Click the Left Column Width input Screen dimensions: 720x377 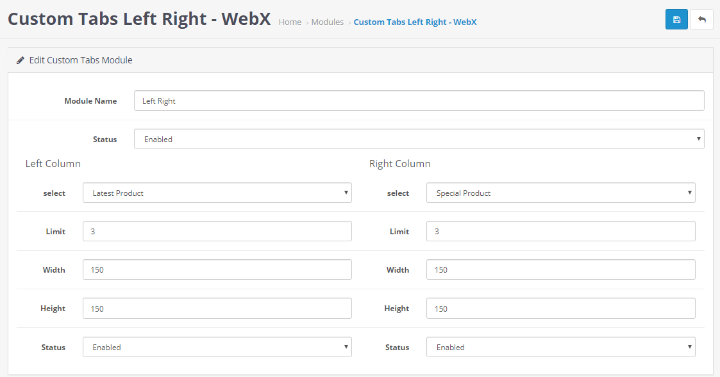[x=217, y=269]
